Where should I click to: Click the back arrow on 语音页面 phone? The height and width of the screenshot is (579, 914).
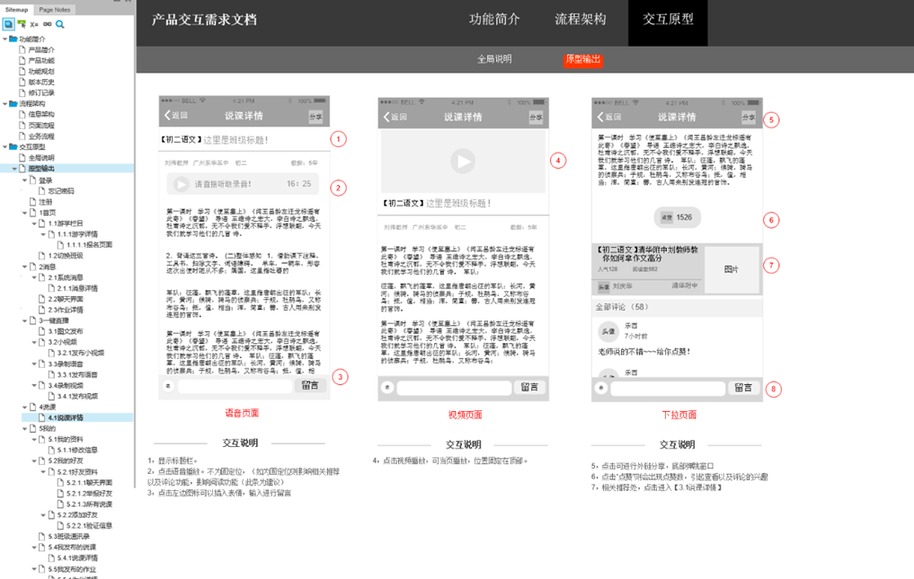pos(167,115)
